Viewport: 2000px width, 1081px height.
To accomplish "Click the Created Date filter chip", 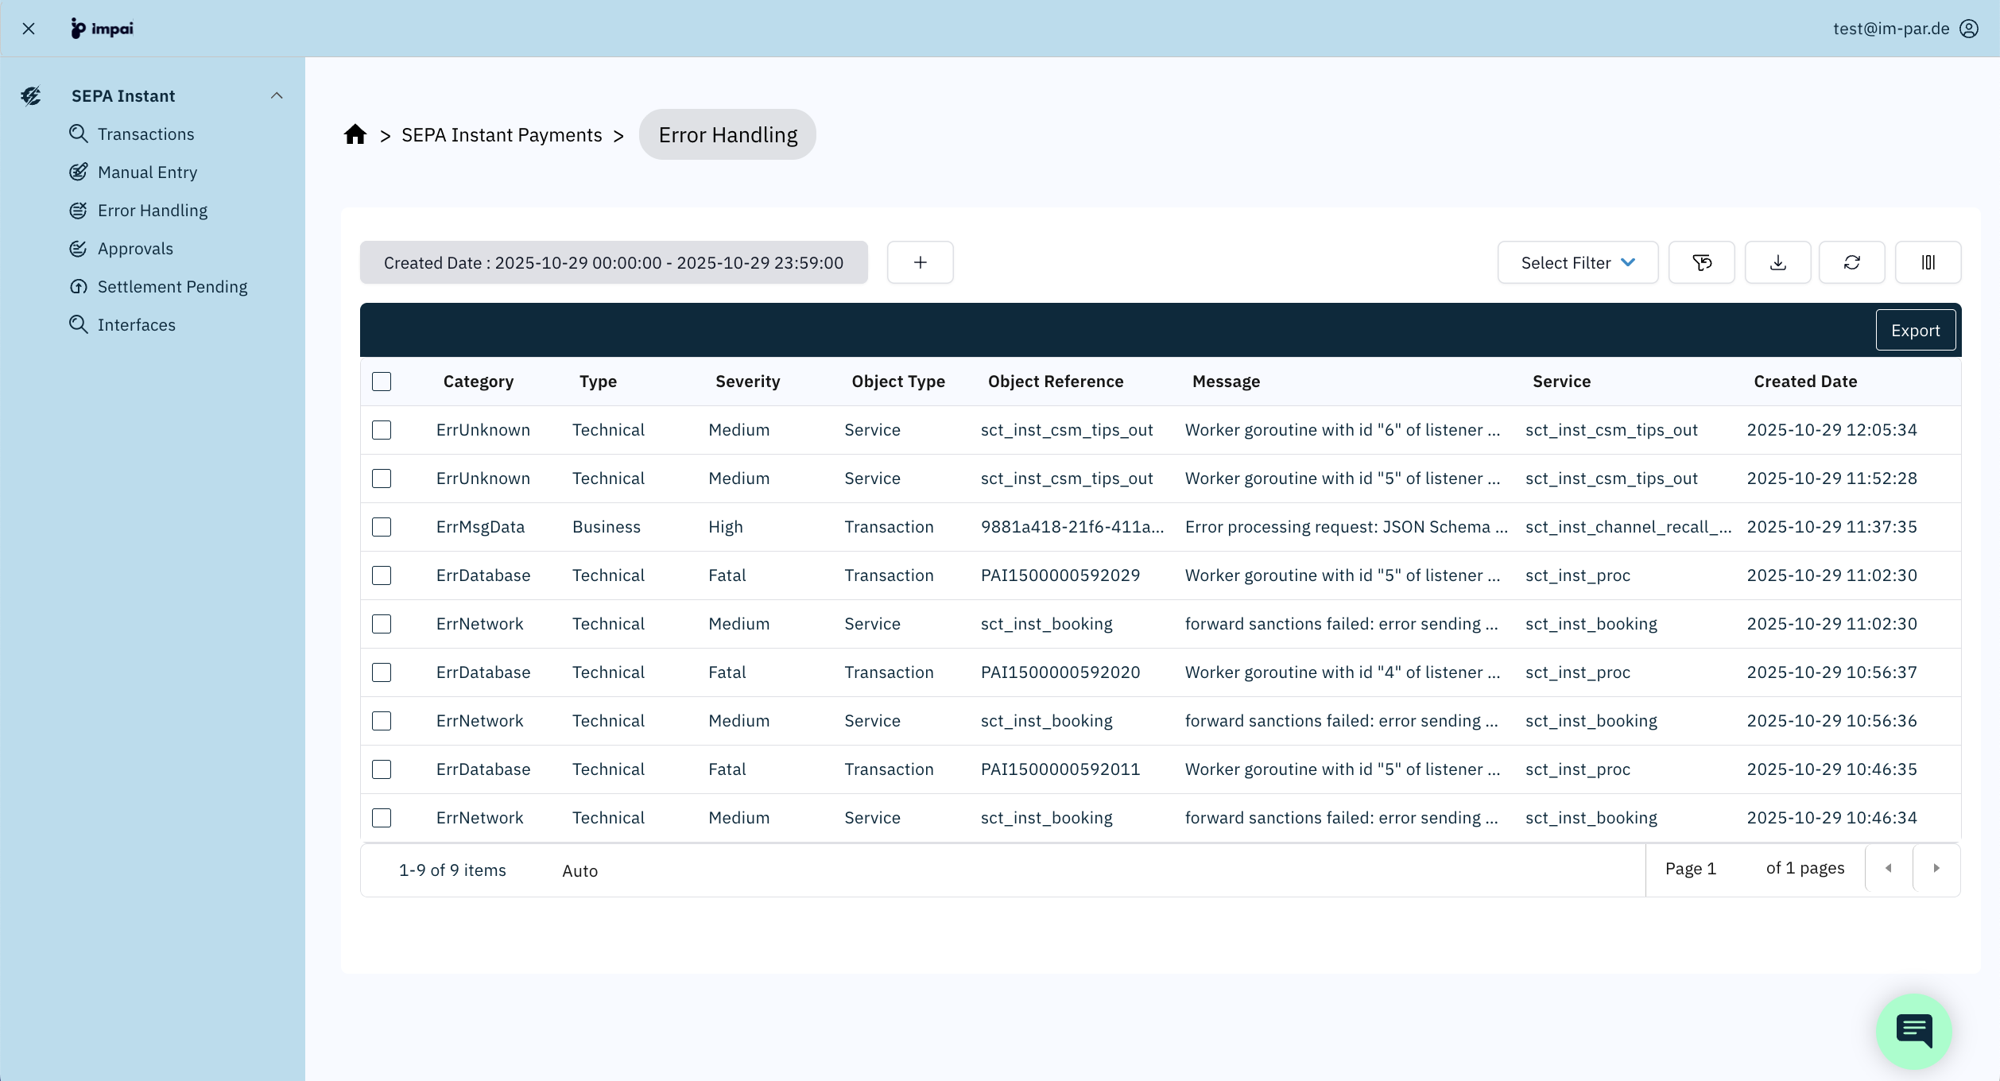I will 613,262.
